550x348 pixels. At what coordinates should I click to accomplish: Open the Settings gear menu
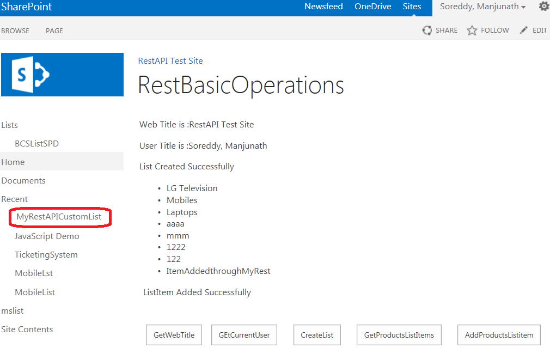(x=543, y=7)
